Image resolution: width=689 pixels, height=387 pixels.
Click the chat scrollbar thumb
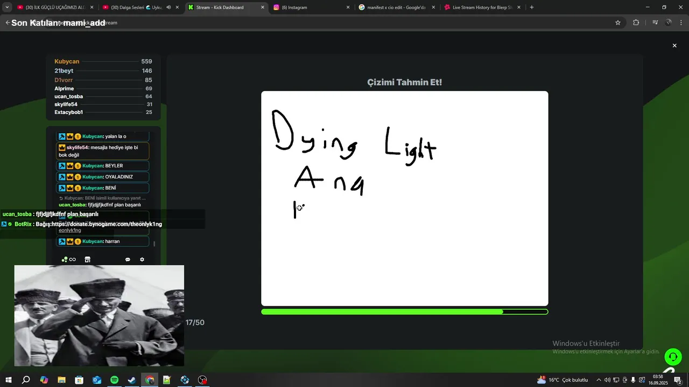click(154, 243)
